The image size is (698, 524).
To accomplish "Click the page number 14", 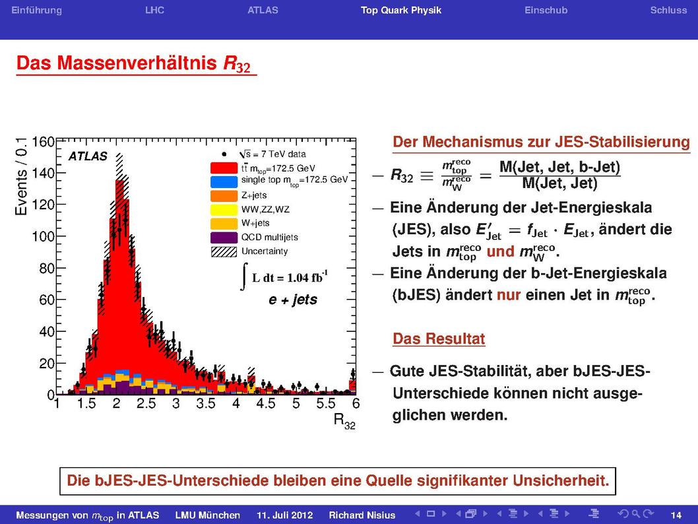I will (x=676, y=515).
